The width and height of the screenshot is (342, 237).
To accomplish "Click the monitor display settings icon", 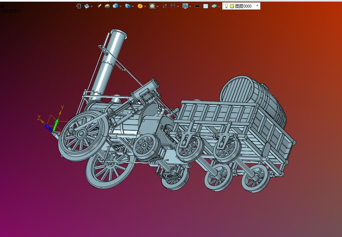I will (185, 6).
